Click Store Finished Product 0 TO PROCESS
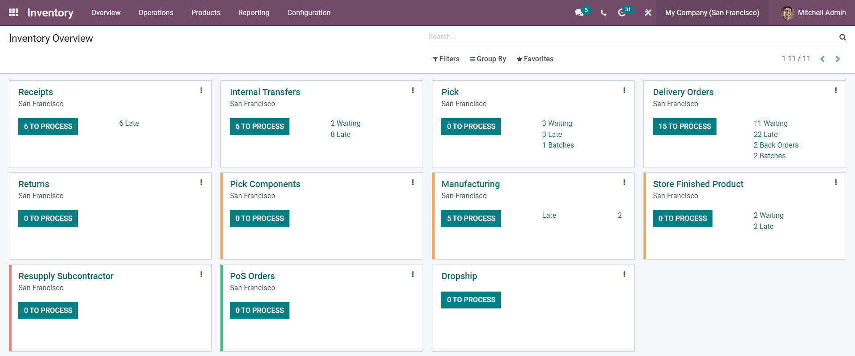Screen dimensions: 855x356 tap(683, 219)
